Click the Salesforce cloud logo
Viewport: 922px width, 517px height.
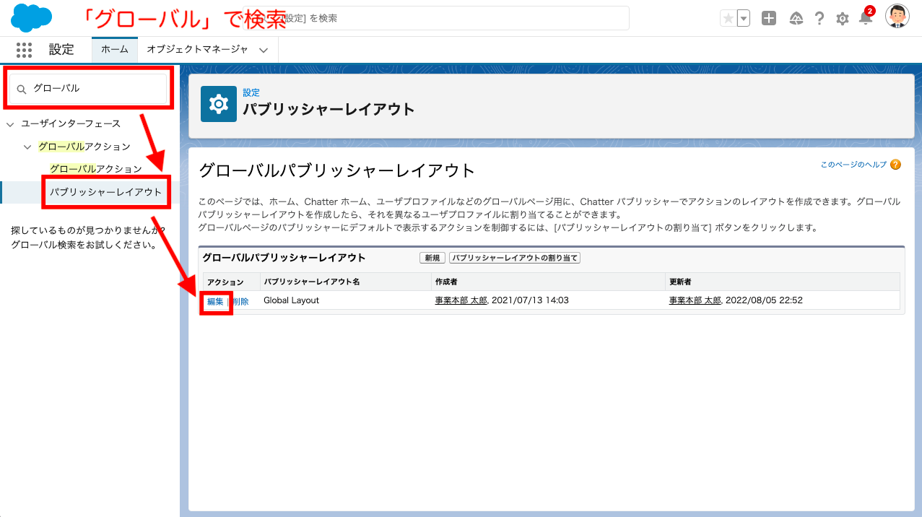coord(31,17)
